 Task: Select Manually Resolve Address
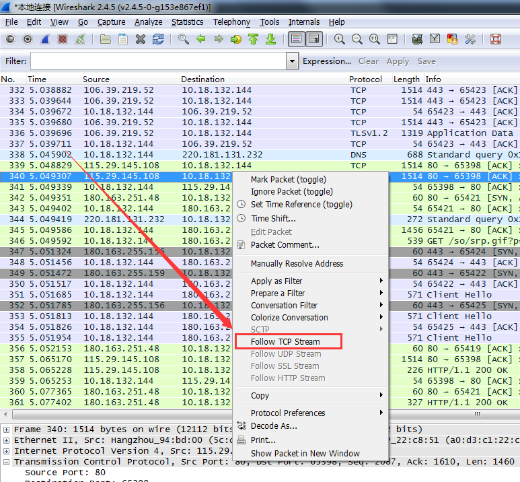tap(297, 264)
